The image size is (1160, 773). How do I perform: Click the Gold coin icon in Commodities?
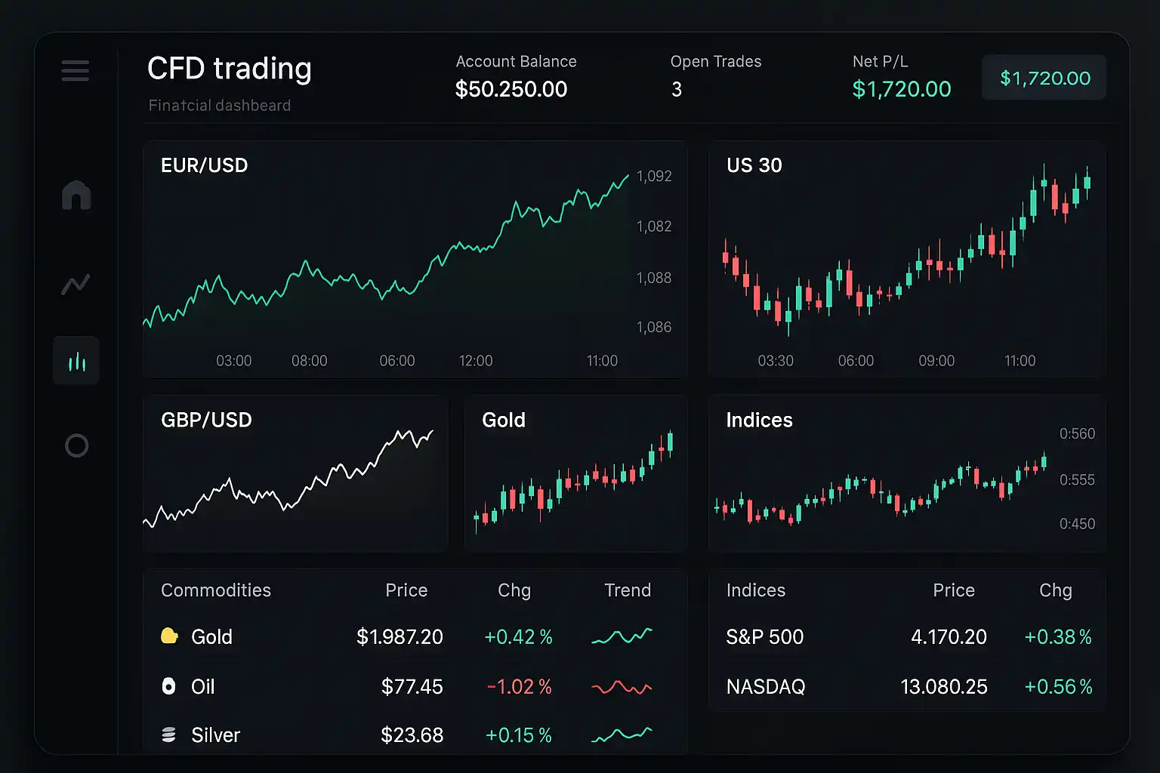168,636
